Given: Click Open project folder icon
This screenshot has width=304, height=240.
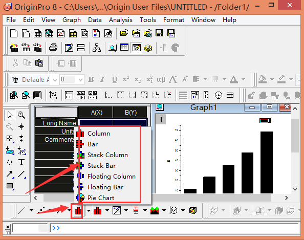Looking at the screenshot, I should pos(124,33).
